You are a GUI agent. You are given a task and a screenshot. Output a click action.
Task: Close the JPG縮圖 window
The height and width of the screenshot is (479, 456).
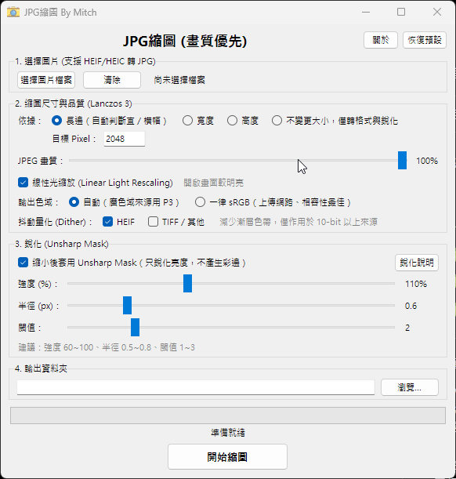tap(437, 13)
